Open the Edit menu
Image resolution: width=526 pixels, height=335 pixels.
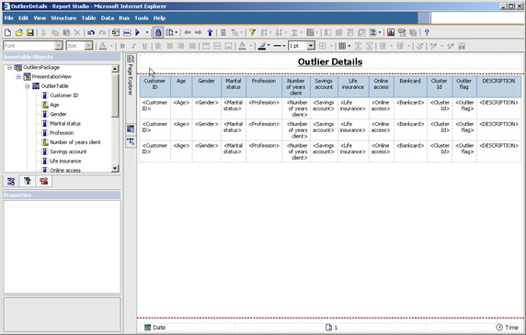pyautogui.click(x=23, y=18)
